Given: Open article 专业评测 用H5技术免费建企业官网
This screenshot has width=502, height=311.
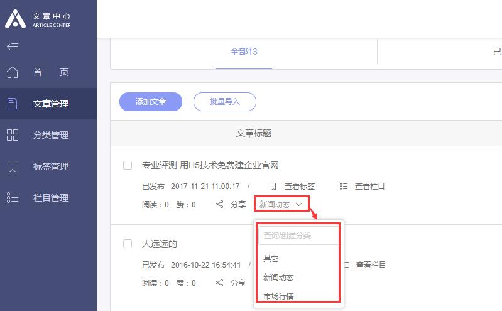Looking at the screenshot, I should (x=210, y=165).
